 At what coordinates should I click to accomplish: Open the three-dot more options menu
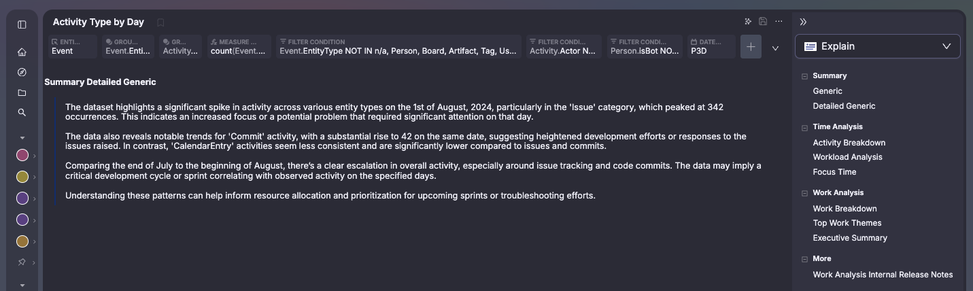(x=779, y=22)
